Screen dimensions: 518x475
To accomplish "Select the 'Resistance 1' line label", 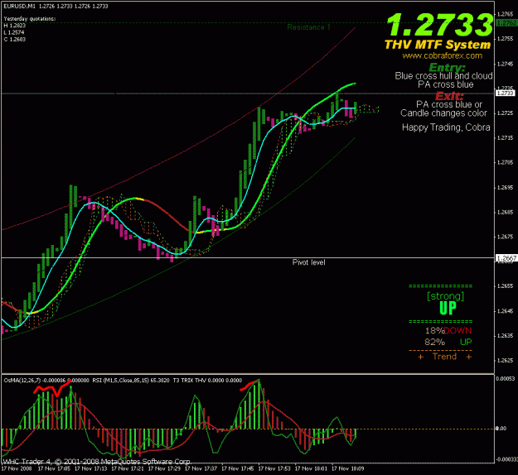I will tap(308, 27).
